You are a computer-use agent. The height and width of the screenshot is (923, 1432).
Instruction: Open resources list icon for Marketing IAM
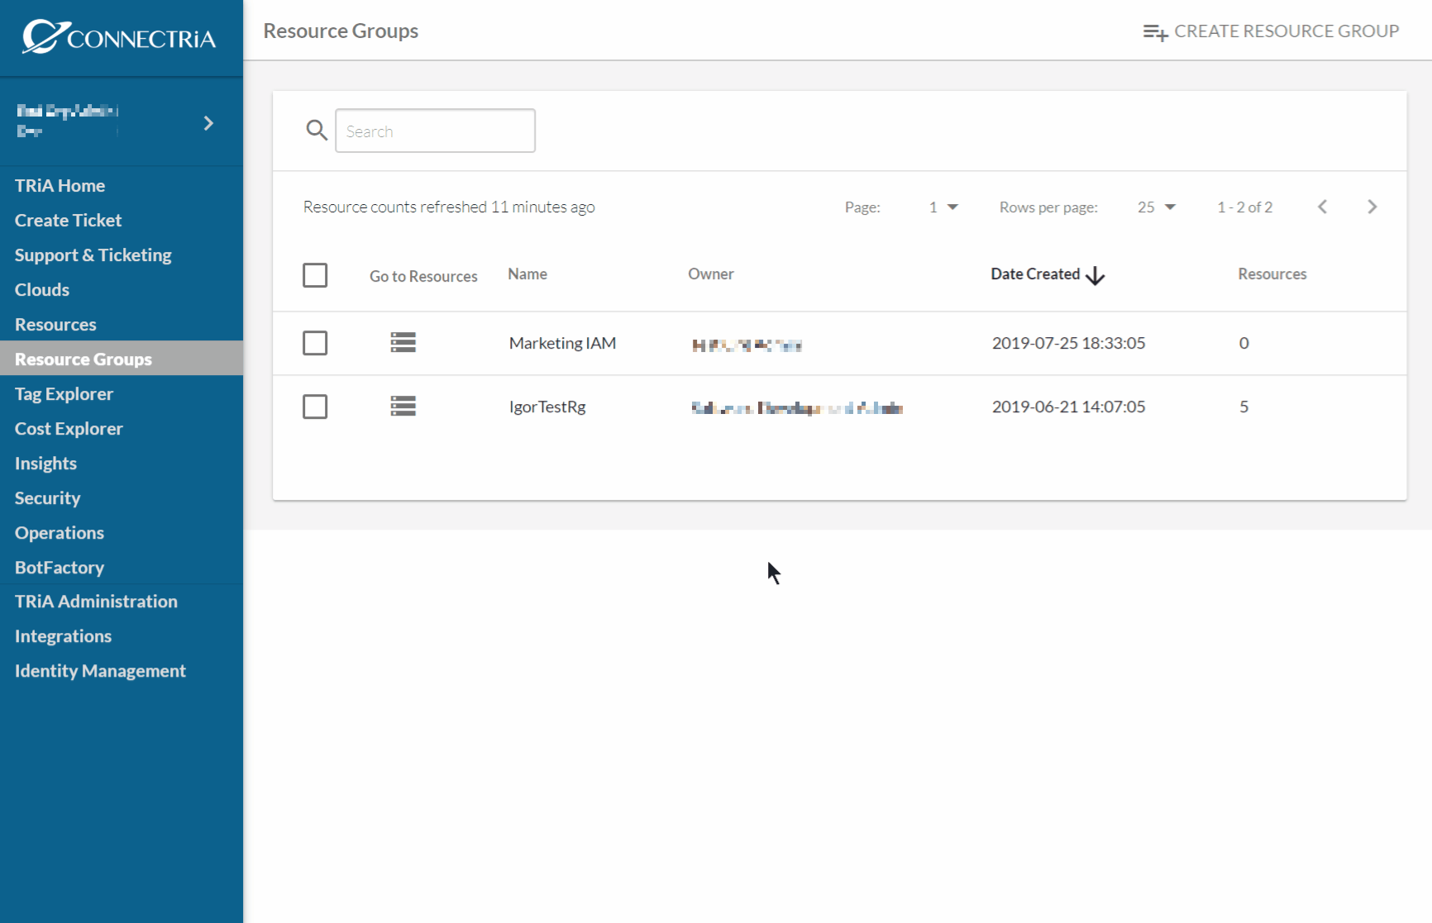click(403, 342)
